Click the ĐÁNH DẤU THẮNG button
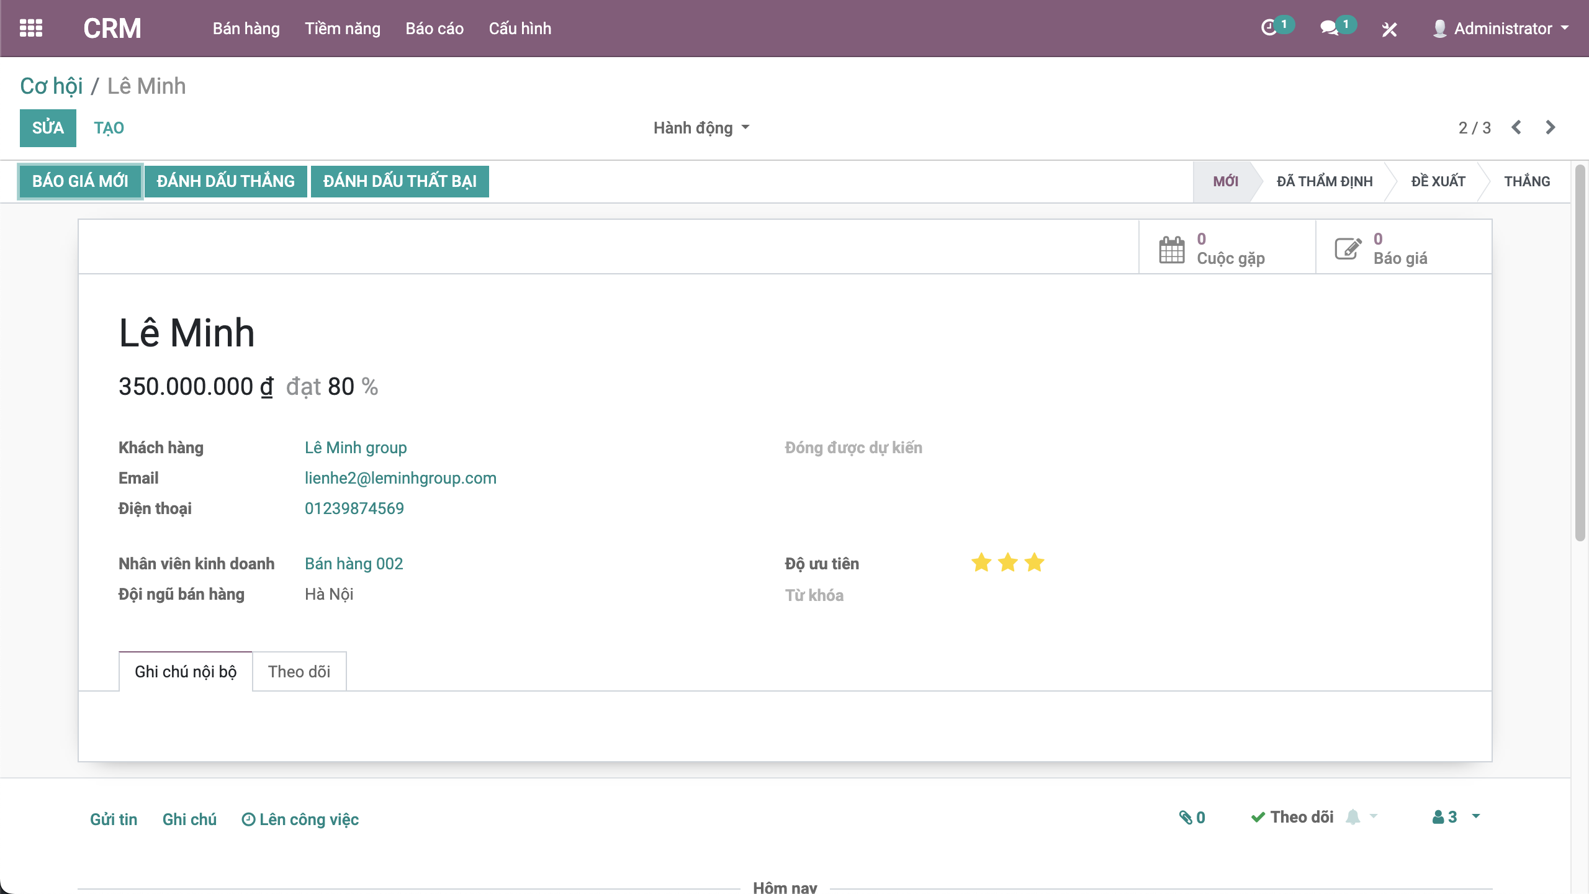 pyautogui.click(x=225, y=181)
